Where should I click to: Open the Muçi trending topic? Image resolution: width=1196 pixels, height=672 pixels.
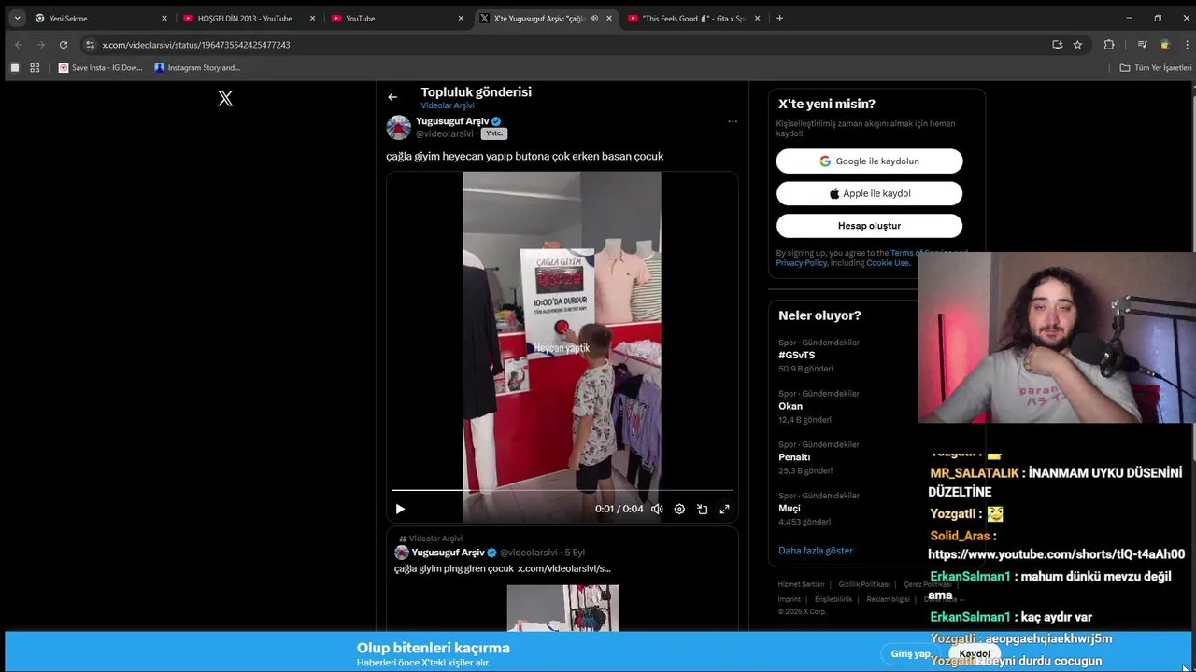(x=790, y=508)
